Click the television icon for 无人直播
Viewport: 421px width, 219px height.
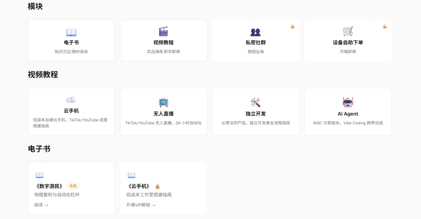163,102
